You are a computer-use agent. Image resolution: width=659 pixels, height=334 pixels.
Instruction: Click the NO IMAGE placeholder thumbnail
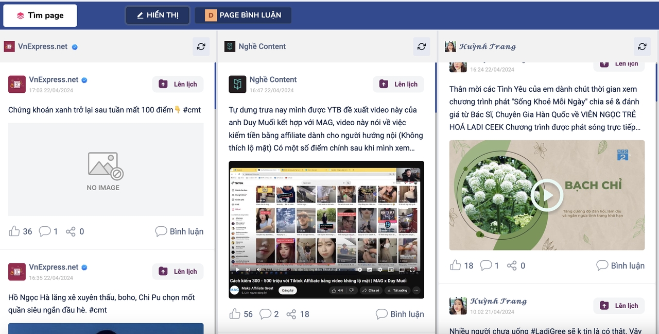point(106,169)
